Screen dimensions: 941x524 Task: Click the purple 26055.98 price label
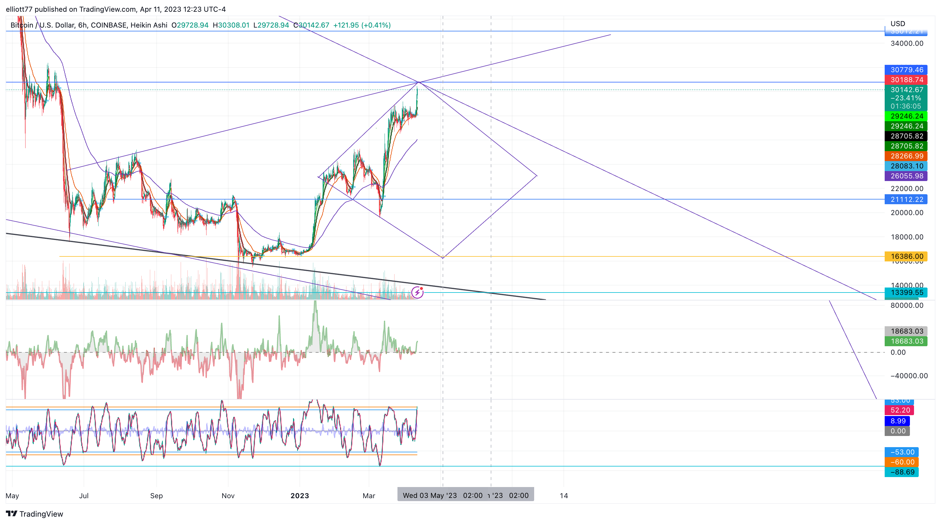click(906, 176)
